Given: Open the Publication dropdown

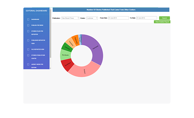Looking at the screenshot, I should [70, 18].
